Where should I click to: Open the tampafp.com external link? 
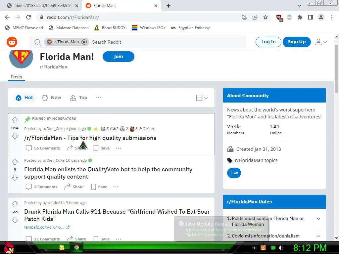click(x=47, y=227)
